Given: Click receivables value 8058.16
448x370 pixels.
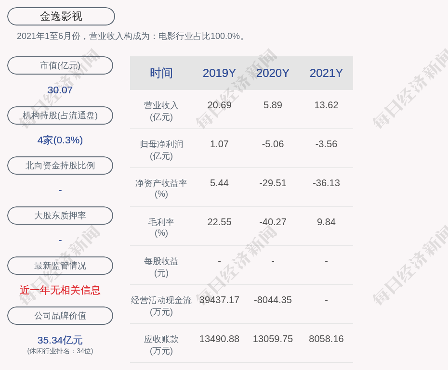Looking at the screenshot, I should coord(326,339).
